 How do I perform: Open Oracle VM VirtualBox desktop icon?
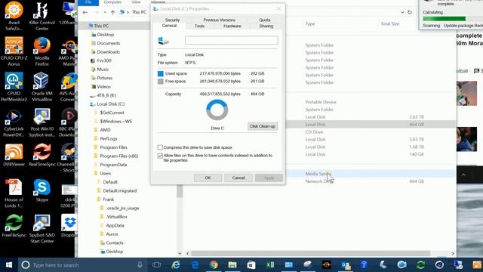coord(42,87)
